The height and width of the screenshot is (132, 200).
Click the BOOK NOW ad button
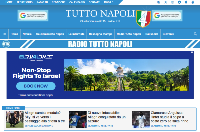tap(36, 86)
